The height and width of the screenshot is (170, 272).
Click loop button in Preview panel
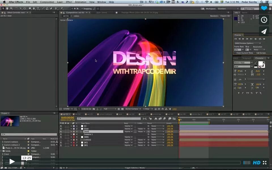(x=260, y=39)
